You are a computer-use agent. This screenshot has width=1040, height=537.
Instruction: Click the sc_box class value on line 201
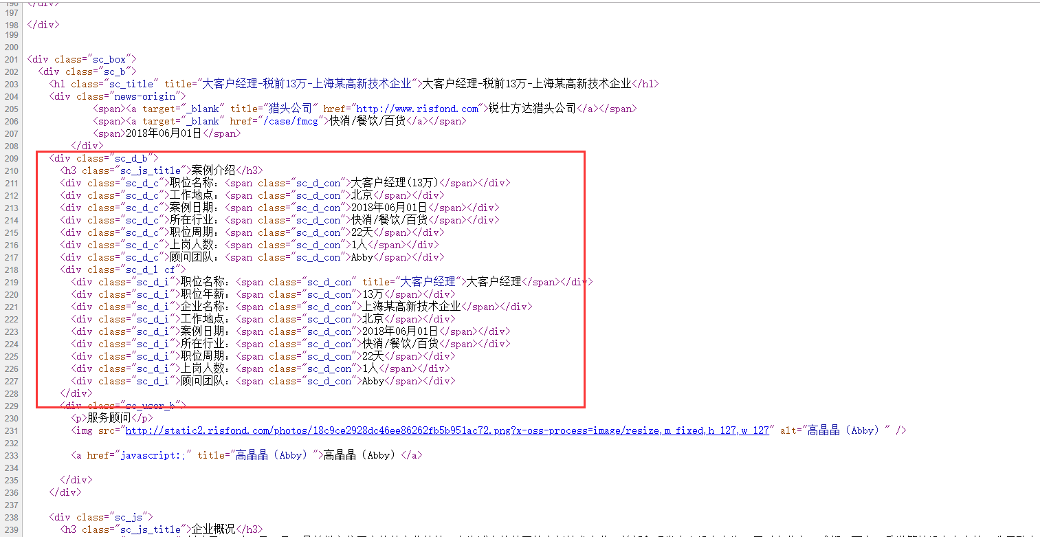click(109, 59)
